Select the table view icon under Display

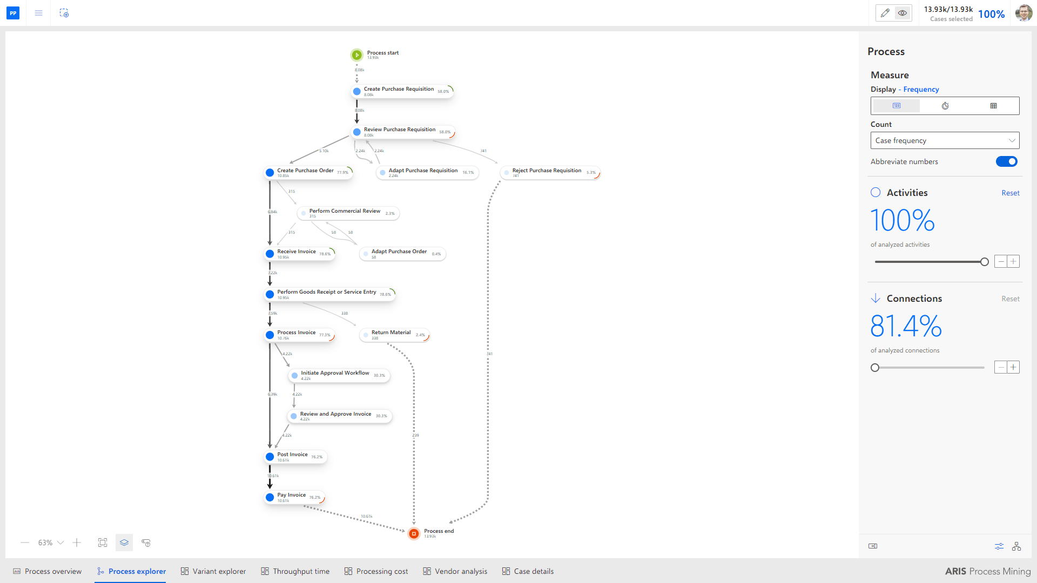click(x=993, y=106)
